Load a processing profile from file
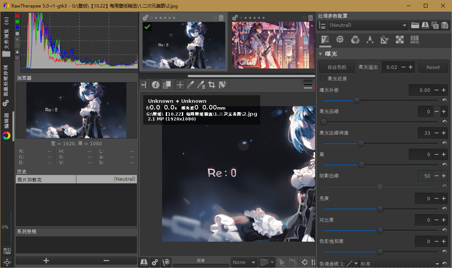The image size is (452, 268). click(x=415, y=25)
